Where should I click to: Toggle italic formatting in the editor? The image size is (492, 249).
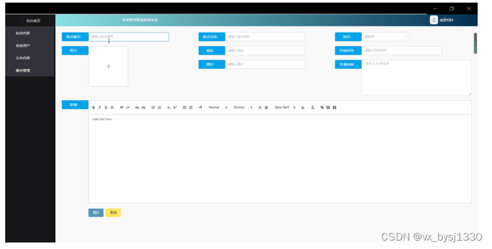(100, 107)
